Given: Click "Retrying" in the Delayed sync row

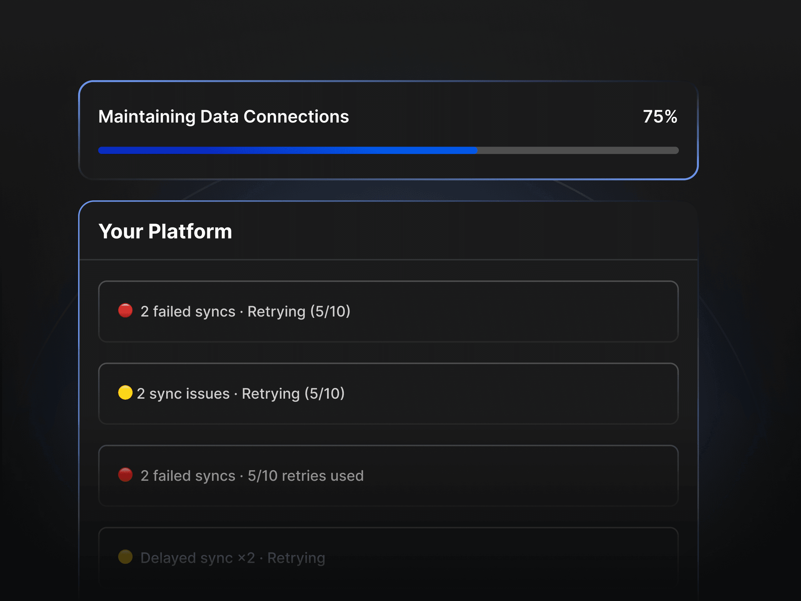Looking at the screenshot, I should [296, 558].
